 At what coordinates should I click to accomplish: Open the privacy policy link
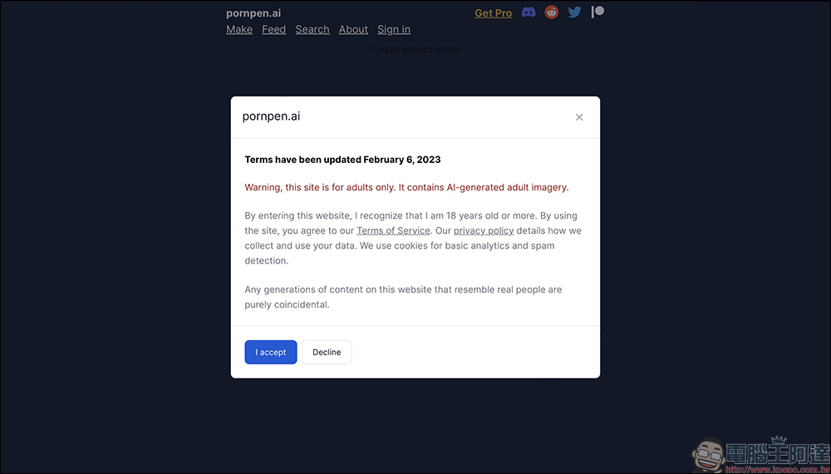(484, 230)
